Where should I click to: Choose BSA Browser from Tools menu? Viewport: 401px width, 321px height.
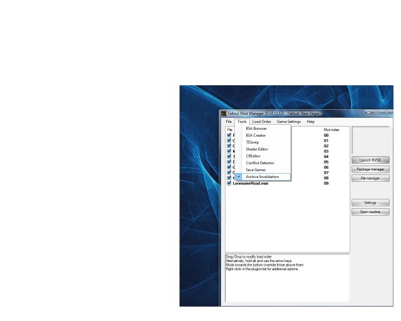[263, 129]
